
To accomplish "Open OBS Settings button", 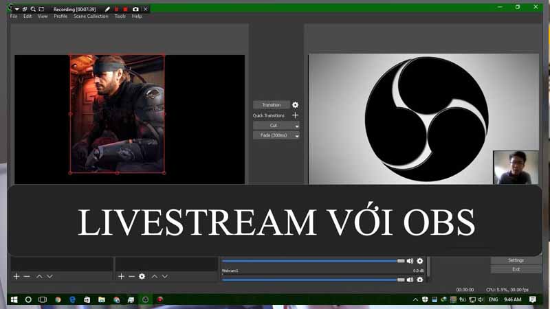I will click(516, 260).
